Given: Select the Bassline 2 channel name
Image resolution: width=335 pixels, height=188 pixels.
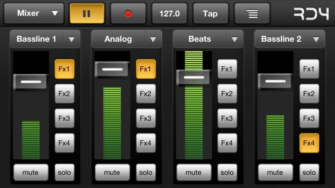Looking at the screenshot, I should 281,39.
